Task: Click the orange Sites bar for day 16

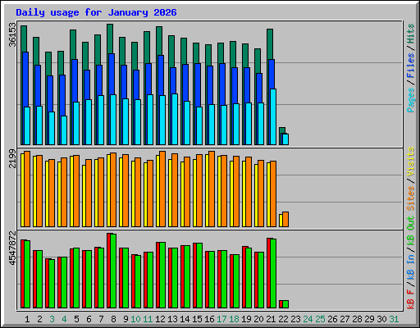Action: pyautogui.click(x=212, y=189)
